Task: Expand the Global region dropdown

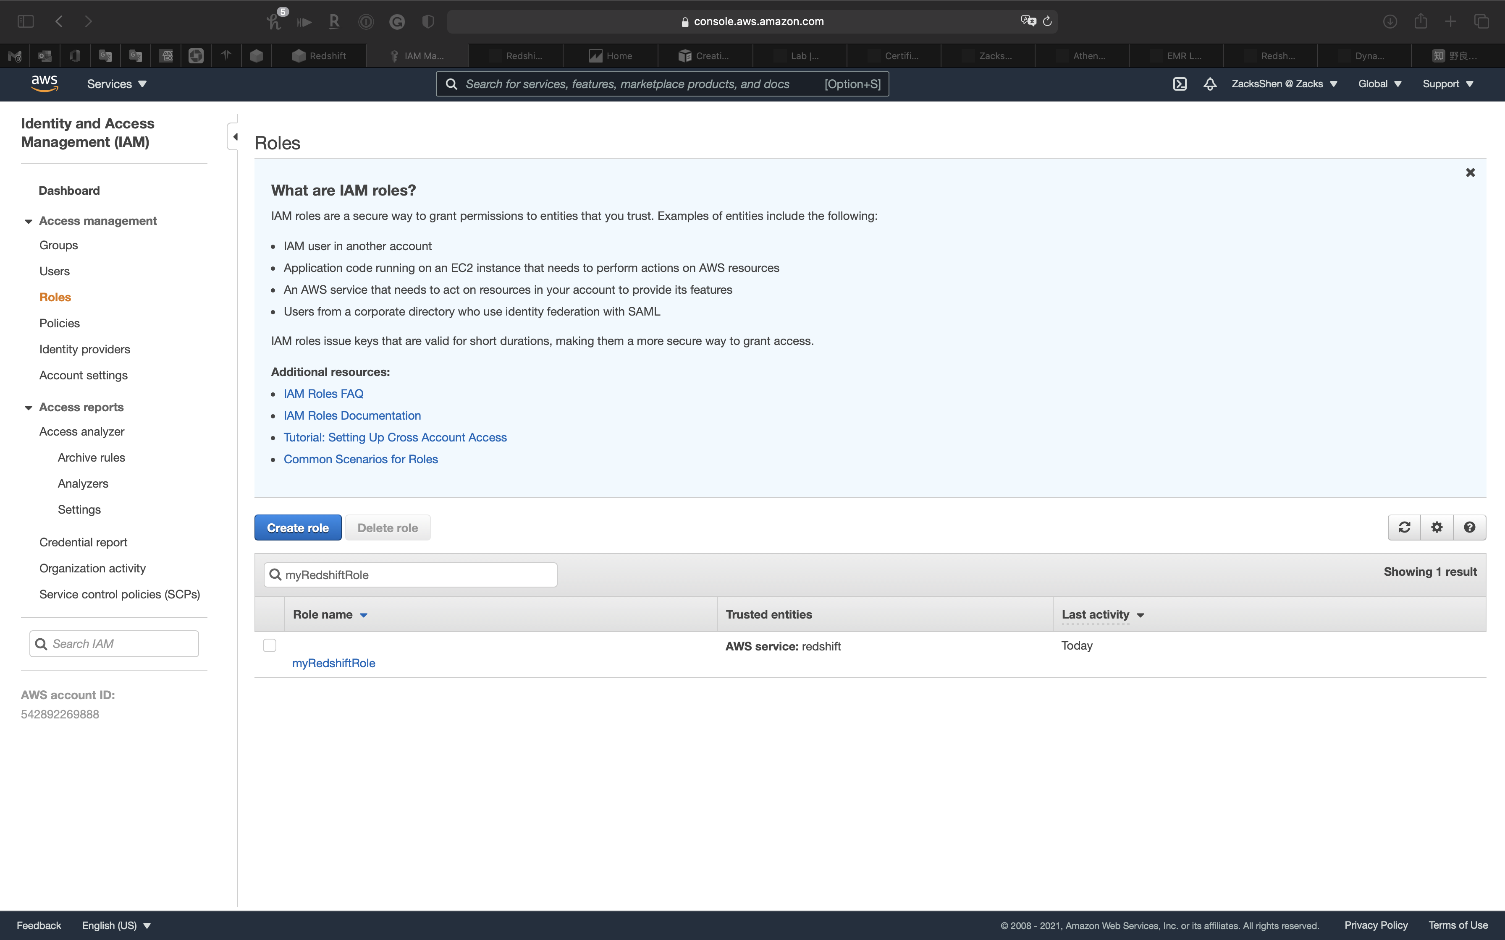Action: point(1379,84)
